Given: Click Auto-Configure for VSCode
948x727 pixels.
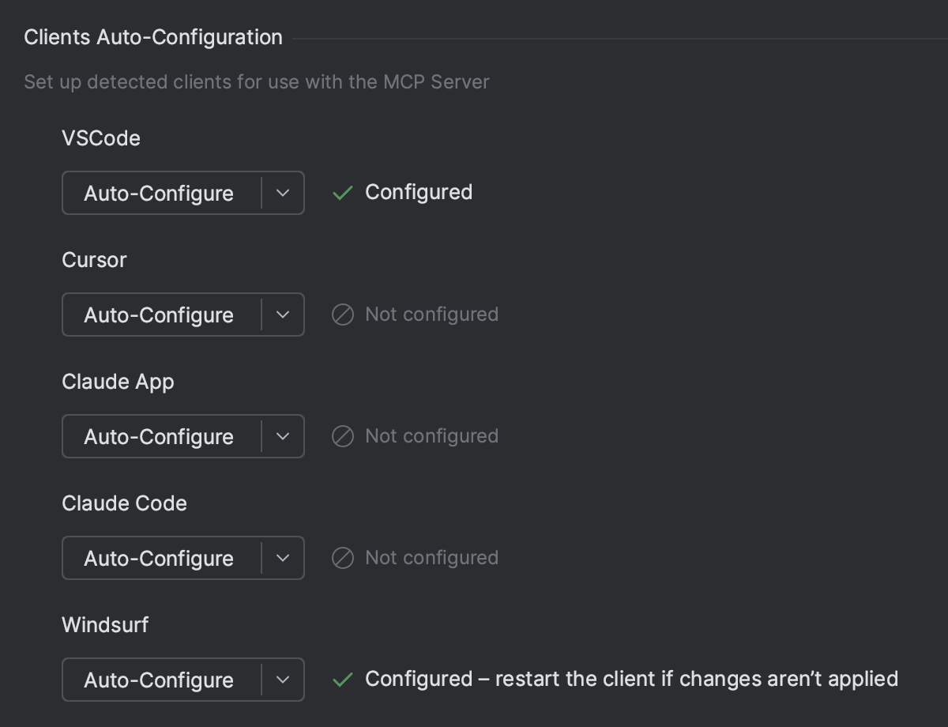Looking at the screenshot, I should pyautogui.click(x=159, y=193).
